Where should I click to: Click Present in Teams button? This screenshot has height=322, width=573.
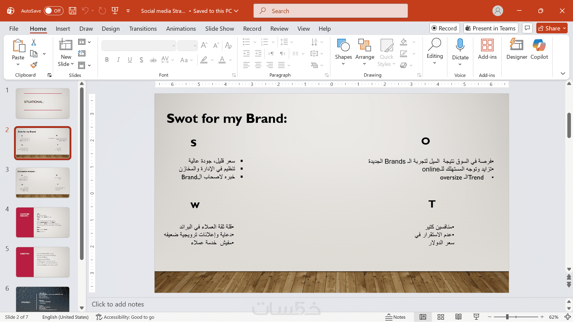pos(490,28)
